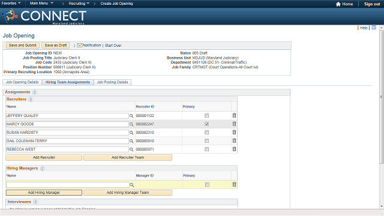384x216 pixels.
Task: Click the Home icon in header
Action: tap(338, 4)
